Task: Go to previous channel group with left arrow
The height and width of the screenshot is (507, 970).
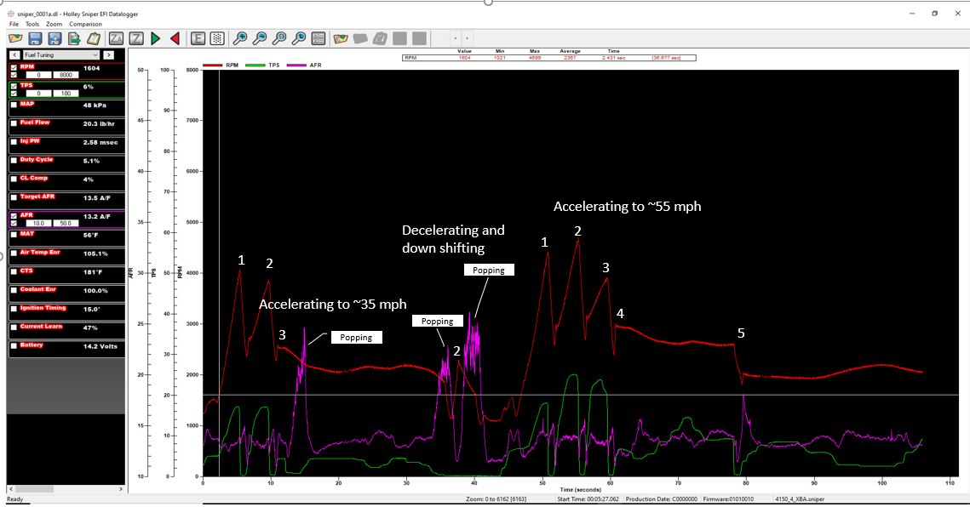Action: 14,55
